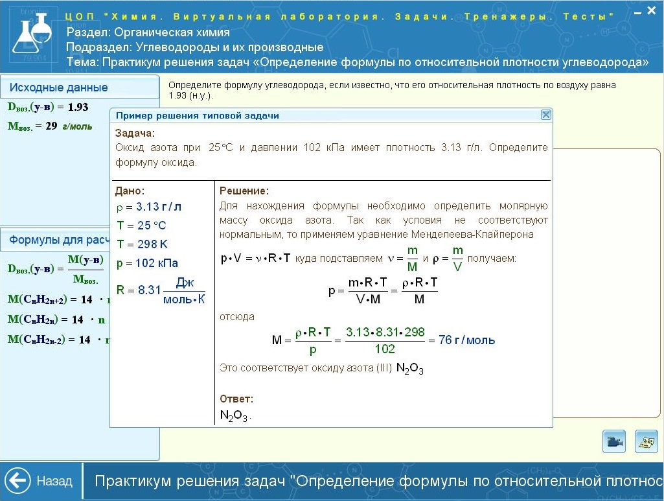Click the video camera icon button
This screenshot has width=664, height=501.
pos(613,441)
